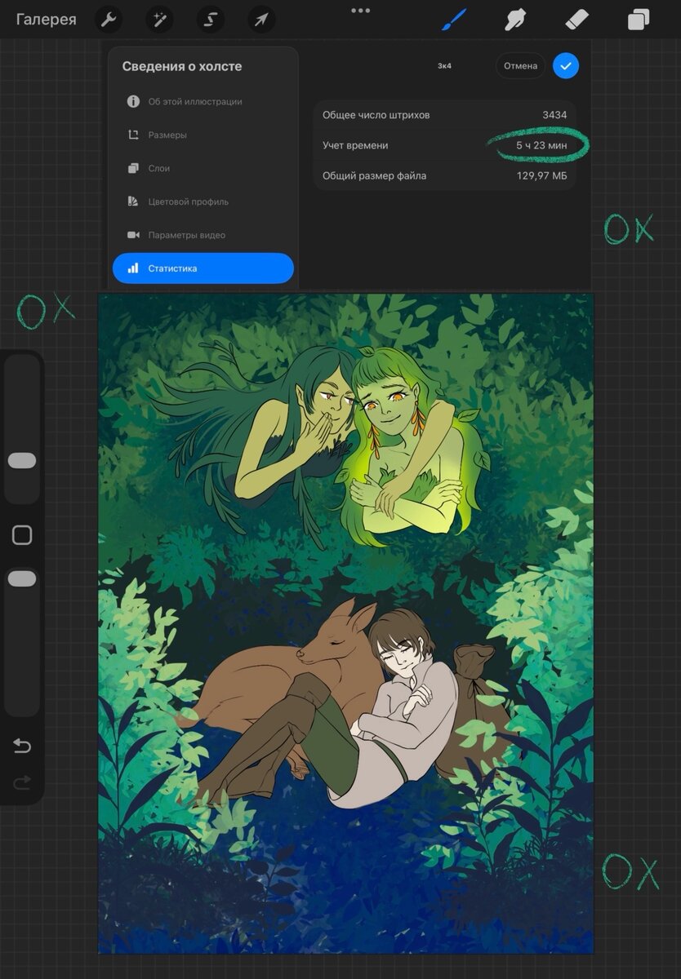Activate the Transform arrow tool
The width and height of the screenshot is (681, 979).
pyautogui.click(x=261, y=19)
